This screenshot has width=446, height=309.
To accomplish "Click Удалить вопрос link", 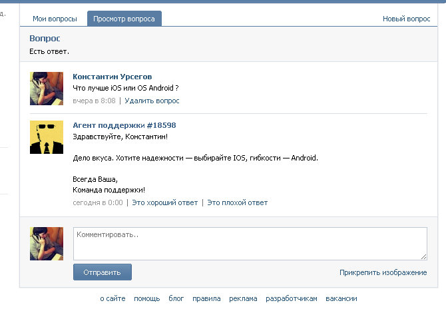I will (152, 101).
